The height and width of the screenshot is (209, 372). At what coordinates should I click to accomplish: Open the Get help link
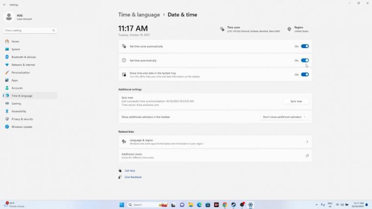tap(129, 171)
